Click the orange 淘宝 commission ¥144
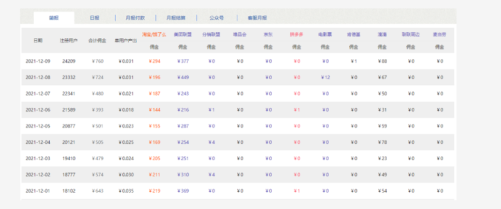The height and width of the screenshot is (209, 501). point(155,110)
